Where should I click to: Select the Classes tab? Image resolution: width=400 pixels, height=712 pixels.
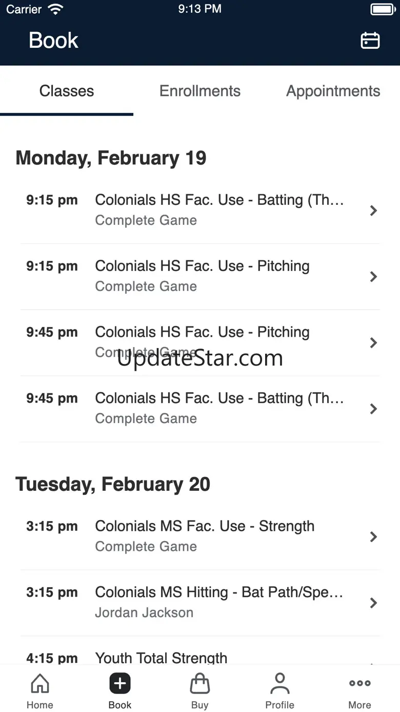67,91
